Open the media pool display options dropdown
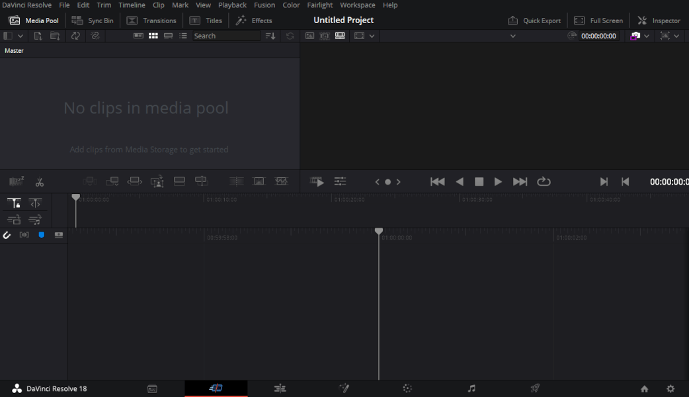 [x=20, y=36]
